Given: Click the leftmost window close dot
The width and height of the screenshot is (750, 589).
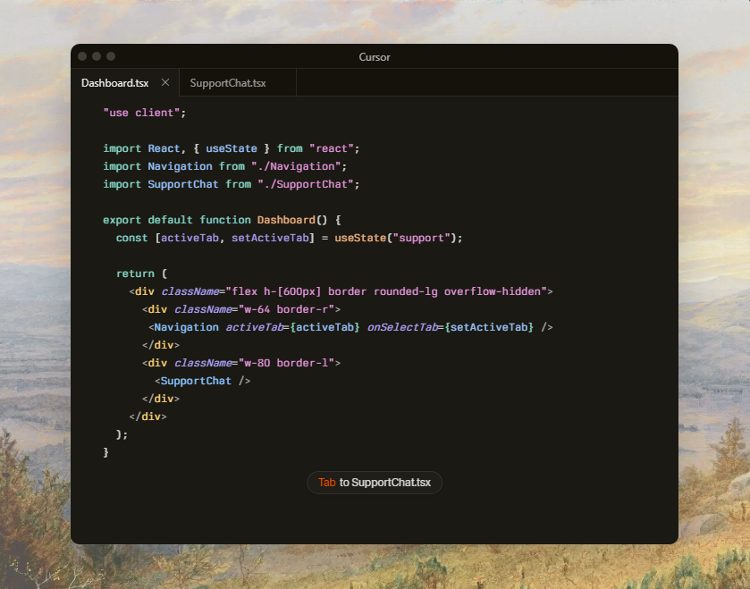Looking at the screenshot, I should tap(82, 56).
